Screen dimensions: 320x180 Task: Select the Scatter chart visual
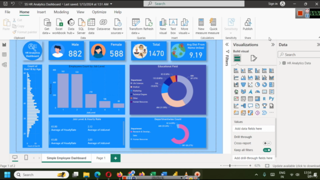[x=250, y=84]
